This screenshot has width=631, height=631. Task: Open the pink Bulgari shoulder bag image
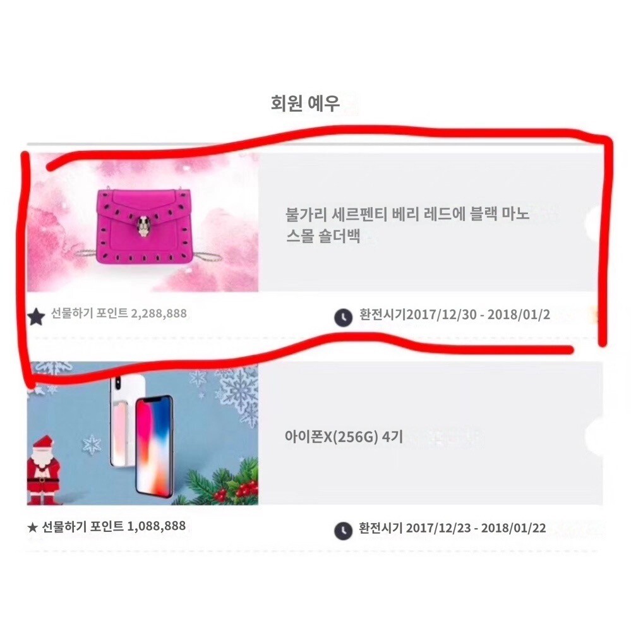[x=143, y=222]
